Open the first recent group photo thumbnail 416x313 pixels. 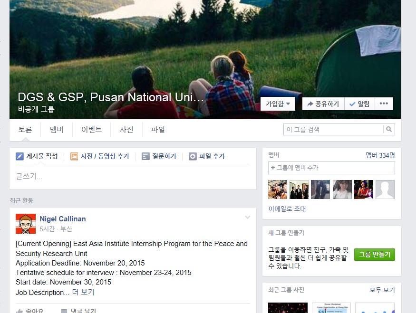(x=288, y=308)
